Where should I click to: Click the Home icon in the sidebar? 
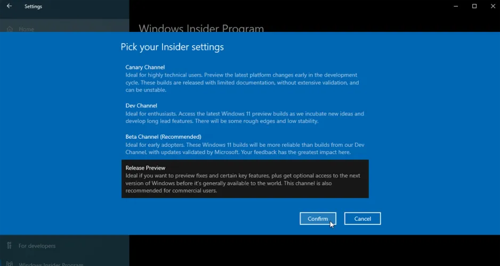click(9, 29)
